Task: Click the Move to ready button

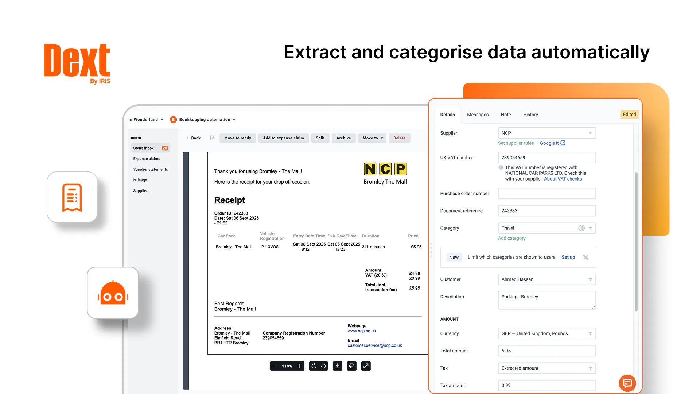Action: pos(238,138)
